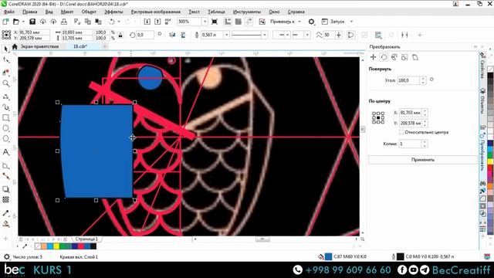Image resolution: width=494 pixels, height=278 pixels.
Task: Toggle the lock ratio padlock button
Action: pyautogui.click(x=120, y=35)
